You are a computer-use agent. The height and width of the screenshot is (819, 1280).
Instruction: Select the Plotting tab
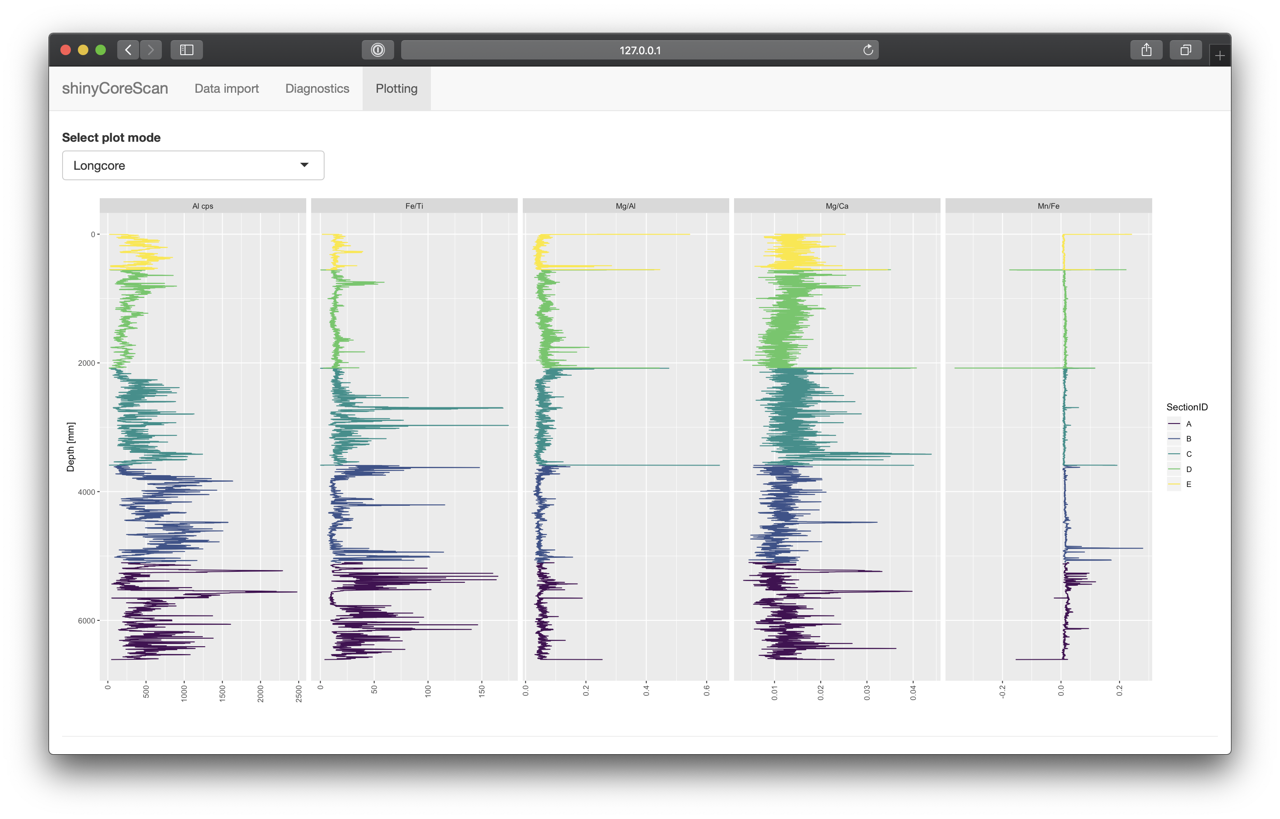pos(396,88)
